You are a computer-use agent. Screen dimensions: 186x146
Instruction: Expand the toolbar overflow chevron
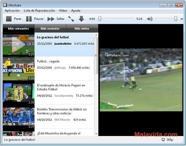pos(182,19)
